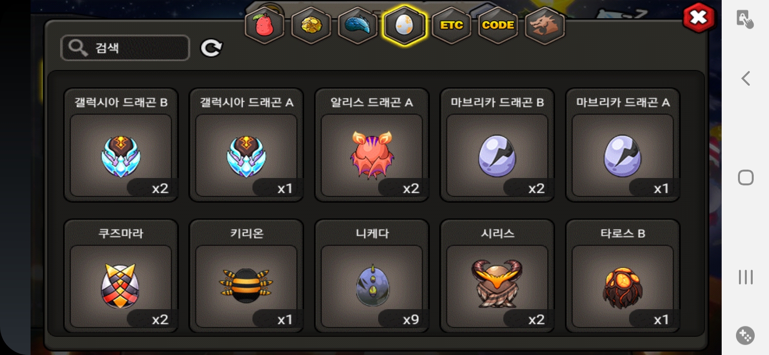Tap the 쿠즈마라 egg item
This screenshot has width=769, height=355.
point(121,276)
